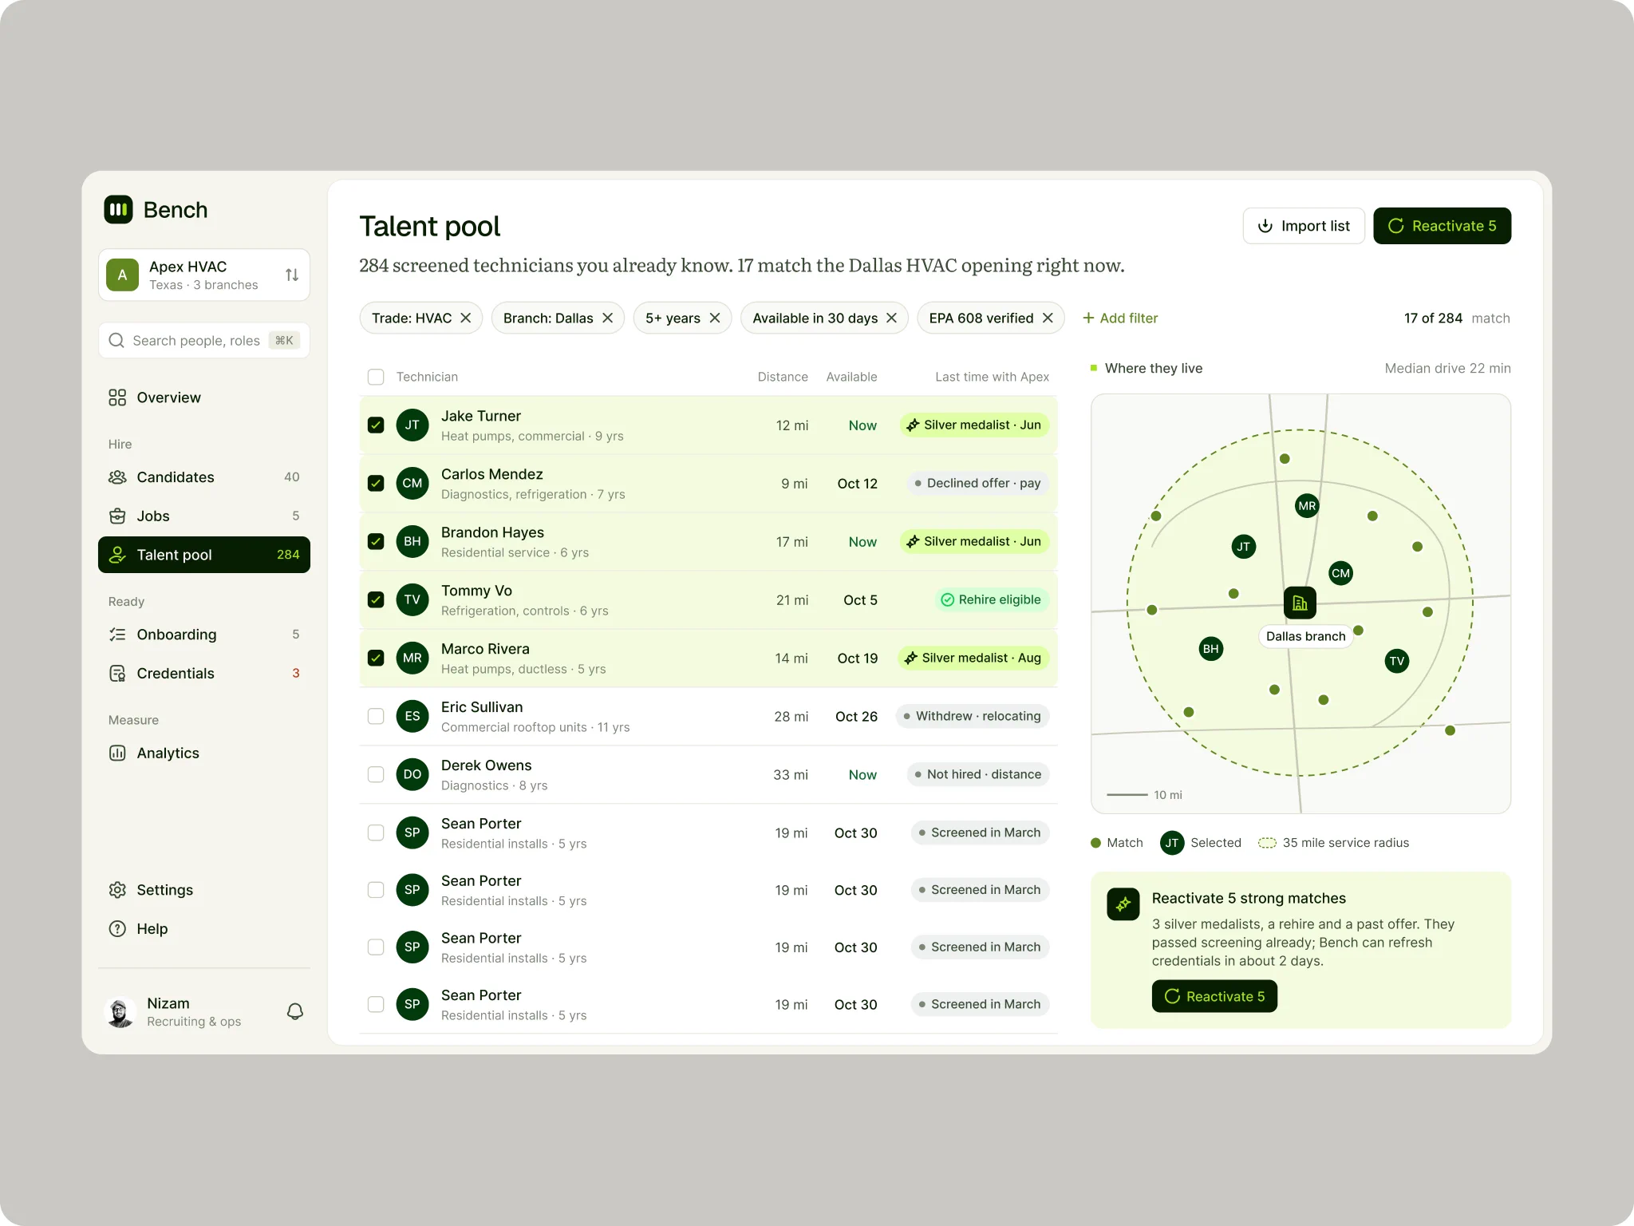The height and width of the screenshot is (1226, 1634).
Task: Click Add filter
Action: point(1120,318)
